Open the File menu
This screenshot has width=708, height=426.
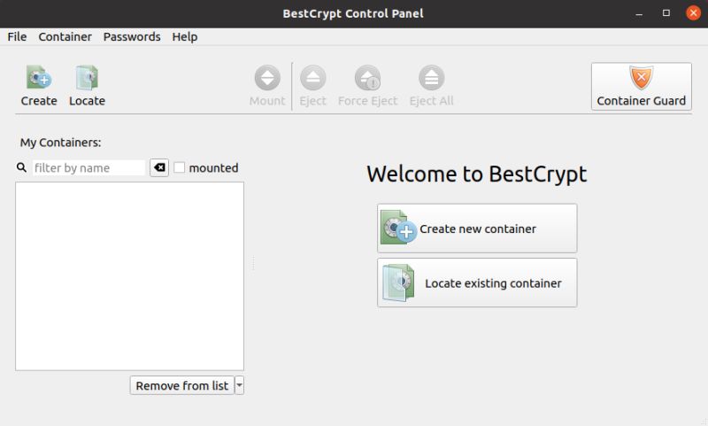pos(17,36)
